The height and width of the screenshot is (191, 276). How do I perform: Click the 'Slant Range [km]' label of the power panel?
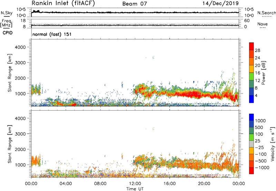click(x=10, y=73)
